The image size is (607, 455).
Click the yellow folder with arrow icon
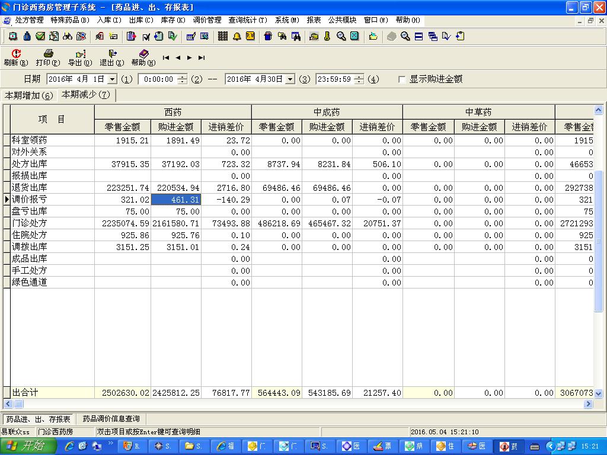click(373, 36)
